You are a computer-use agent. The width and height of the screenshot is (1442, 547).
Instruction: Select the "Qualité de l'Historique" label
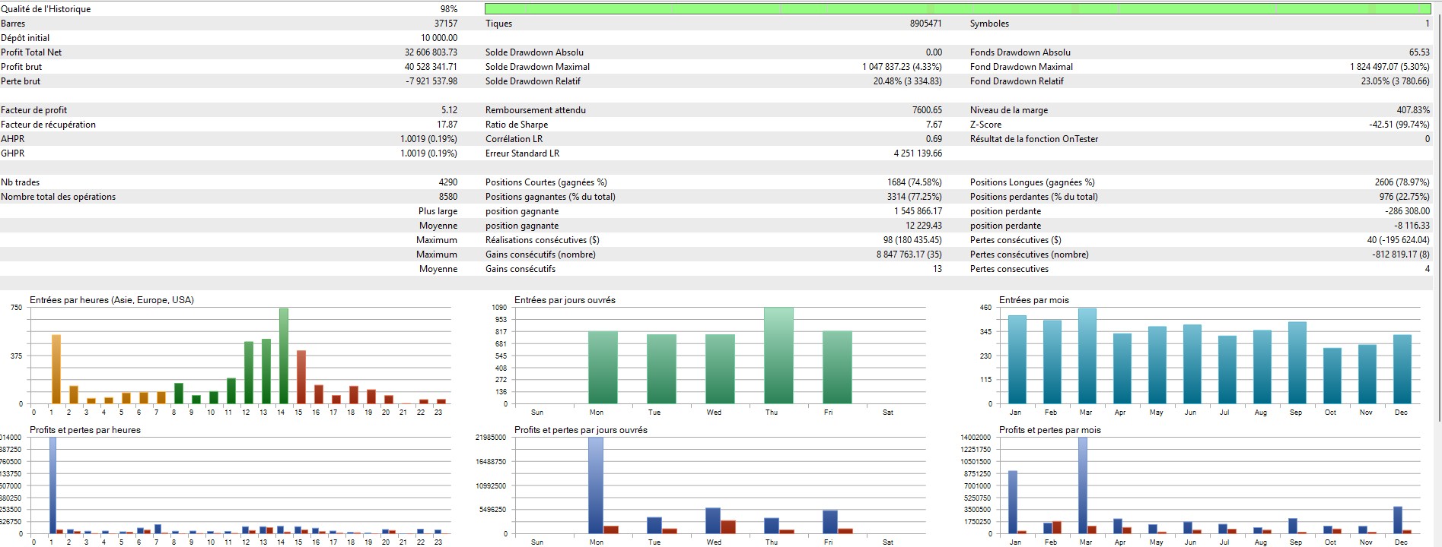pyautogui.click(x=46, y=9)
